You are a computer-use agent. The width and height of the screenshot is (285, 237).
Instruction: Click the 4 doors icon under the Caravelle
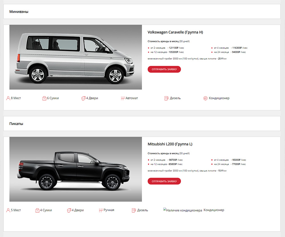tap(84, 98)
